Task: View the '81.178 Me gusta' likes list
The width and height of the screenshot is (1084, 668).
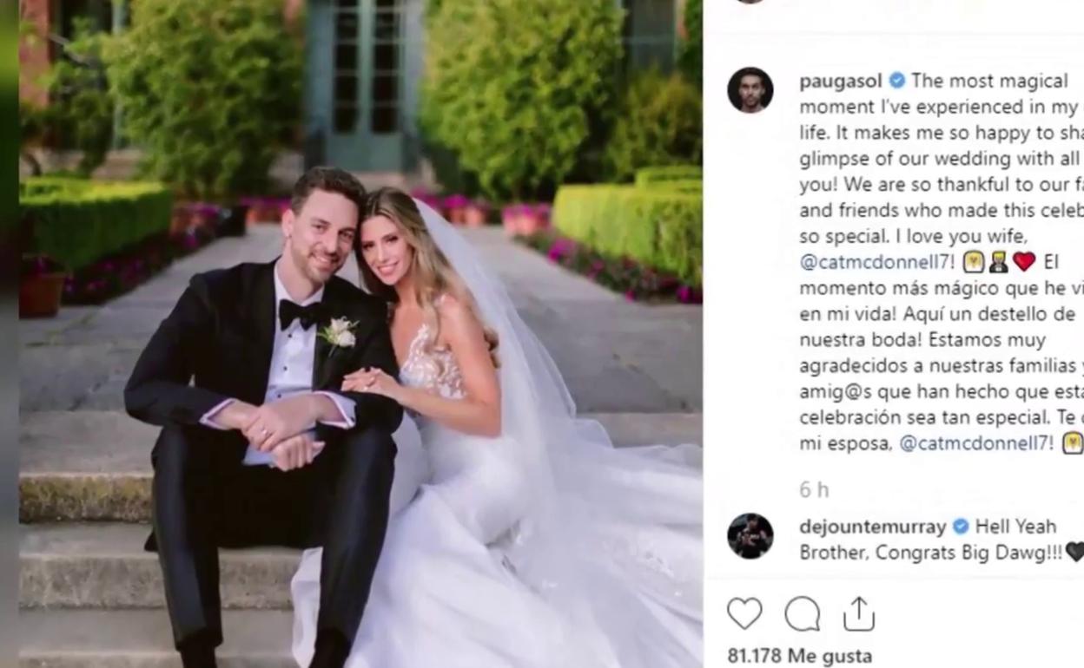Action: coord(799,656)
